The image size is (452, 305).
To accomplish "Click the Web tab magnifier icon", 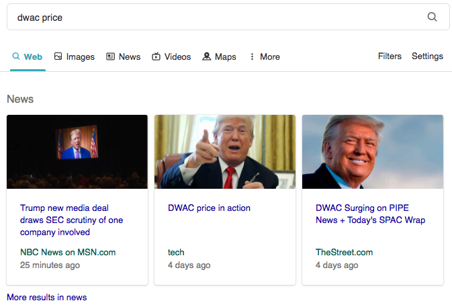I will point(15,57).
